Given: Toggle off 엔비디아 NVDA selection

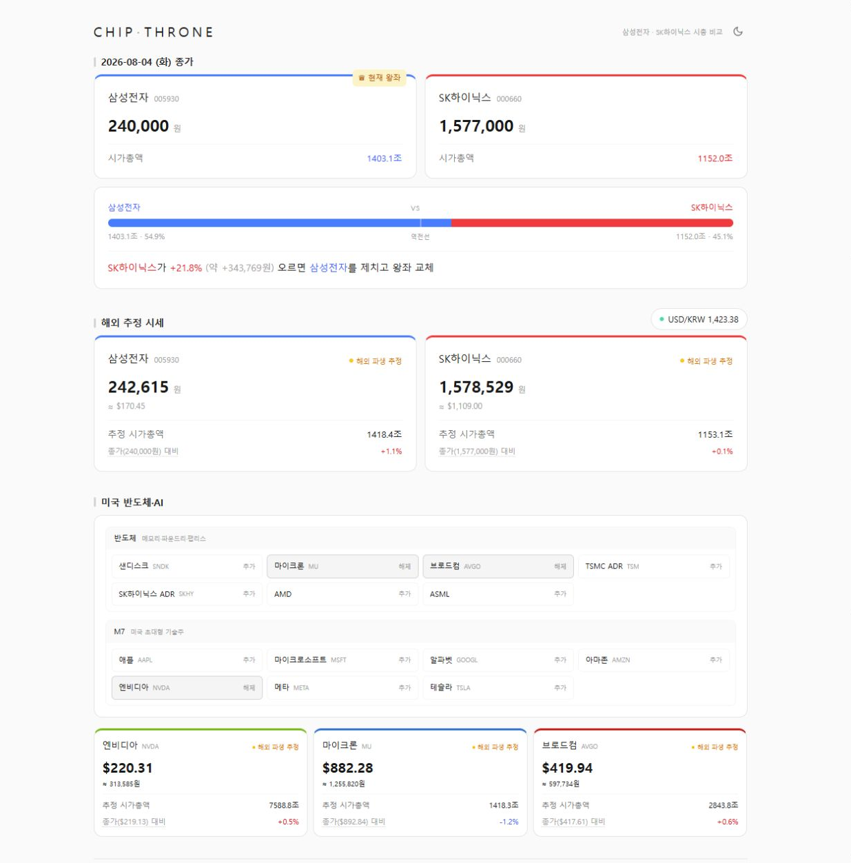Looking at the screenshot, I should pos(187,688).
